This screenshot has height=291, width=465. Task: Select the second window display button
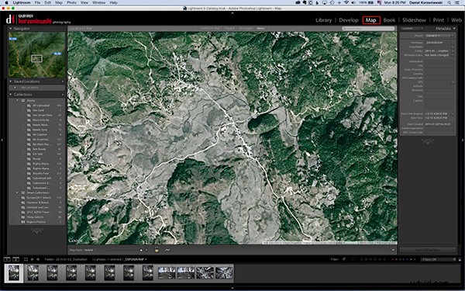point(15,259)
